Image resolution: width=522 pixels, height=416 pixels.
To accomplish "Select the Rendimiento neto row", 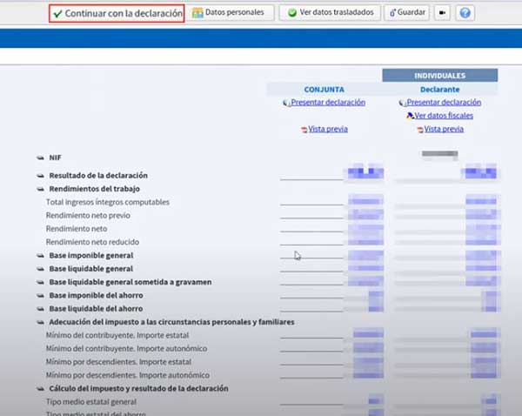I will coord(77,229).
